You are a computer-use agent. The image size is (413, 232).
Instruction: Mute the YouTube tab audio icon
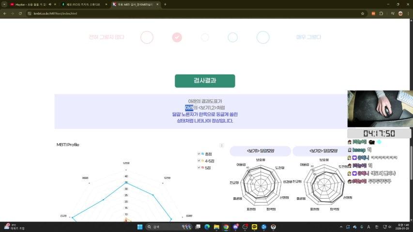coord(50,4)
